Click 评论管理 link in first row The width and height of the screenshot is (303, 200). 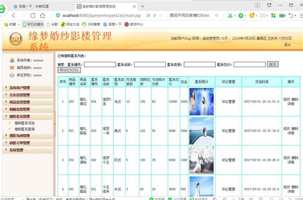point(228,101)
